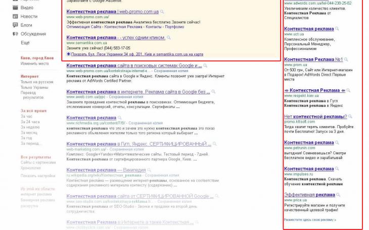Select 'Сайты с картинками' results view
369x230 pixels.
[x=38, y=163]
